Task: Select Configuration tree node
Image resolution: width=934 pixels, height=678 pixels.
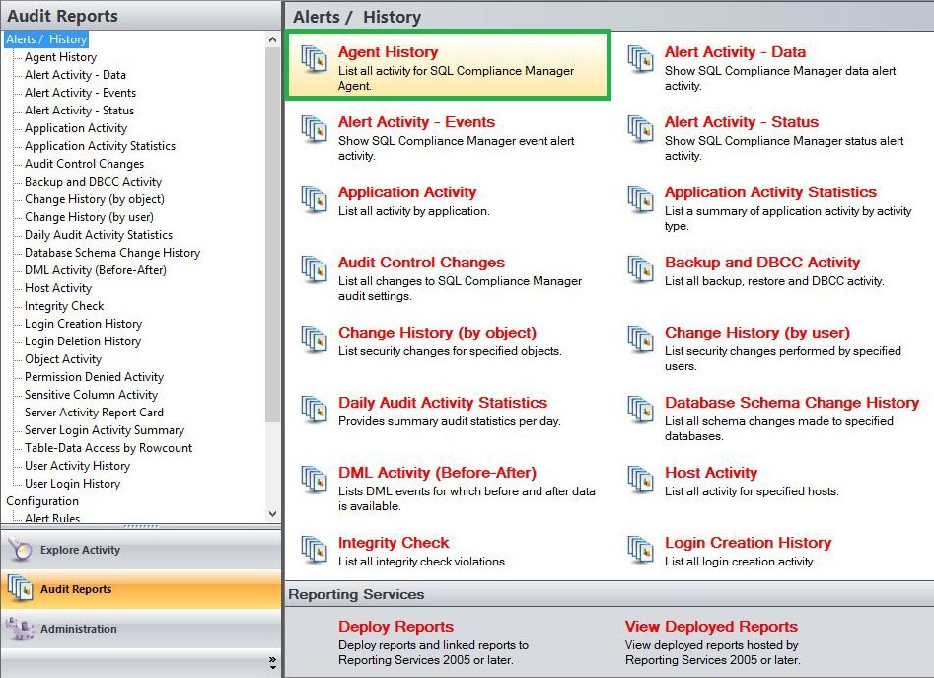Action: (42, 501)
